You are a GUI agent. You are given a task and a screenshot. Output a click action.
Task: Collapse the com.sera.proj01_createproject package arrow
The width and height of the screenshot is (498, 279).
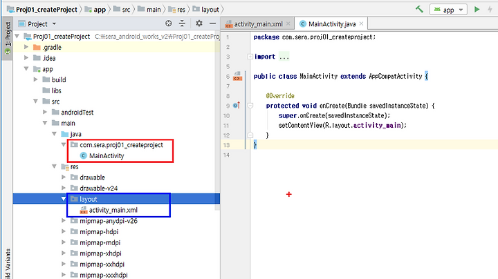[x=64, y=144]
